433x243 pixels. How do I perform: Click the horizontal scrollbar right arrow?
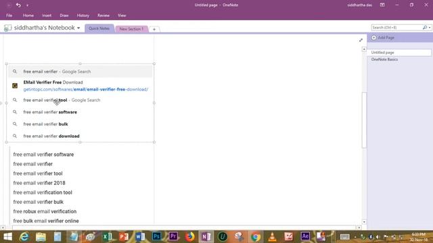(x=359, y=227)
